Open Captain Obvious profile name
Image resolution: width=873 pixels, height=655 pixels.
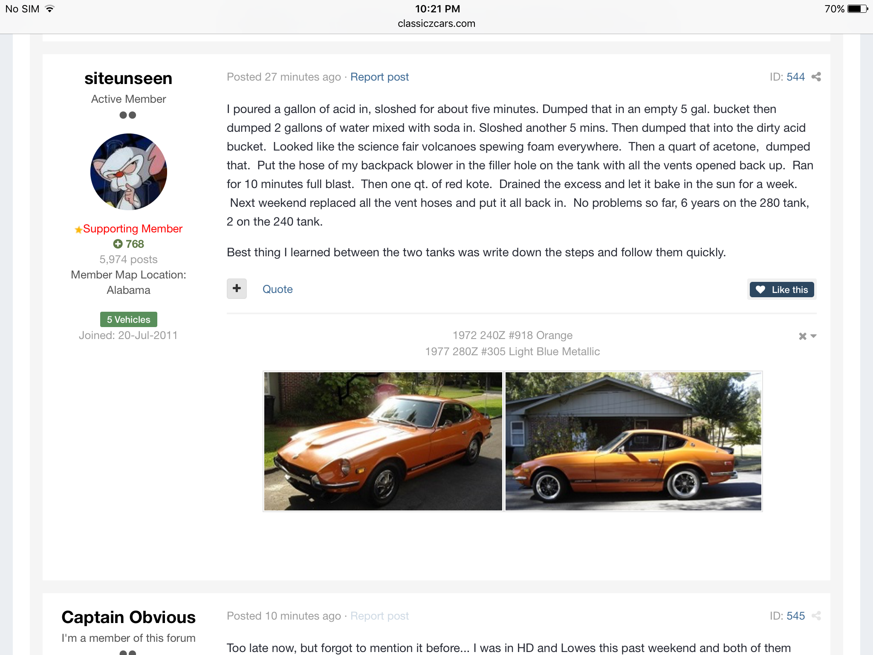coord(128,617)
